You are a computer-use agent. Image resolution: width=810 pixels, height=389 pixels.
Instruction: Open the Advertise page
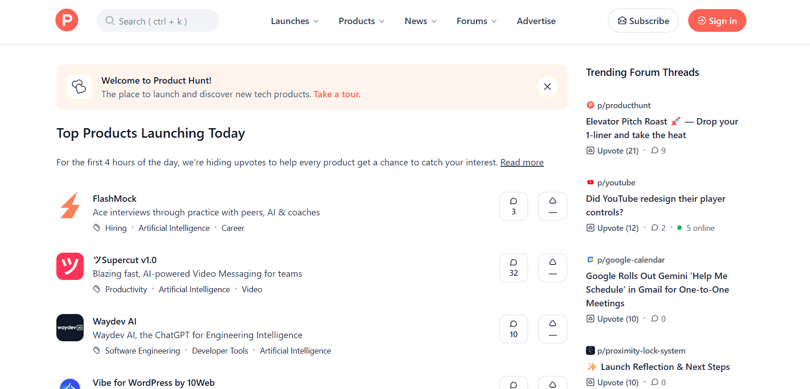(536, 21)
